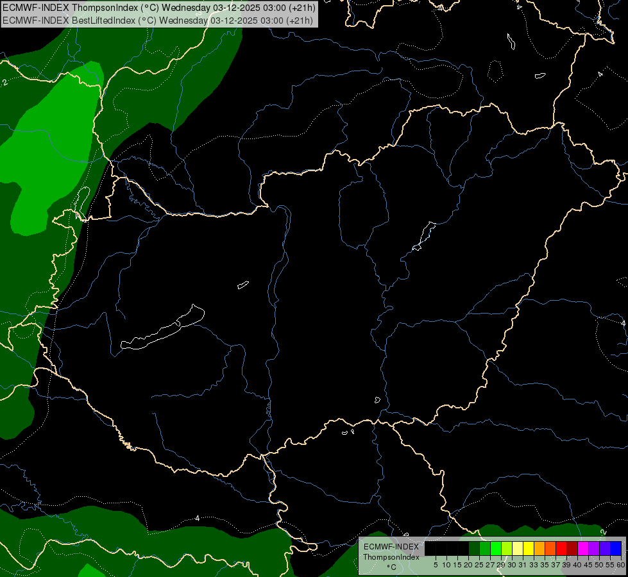Click the purple 45–50 legend swatch
Screen dimensions: 628x577
click(x=594, y=548)
